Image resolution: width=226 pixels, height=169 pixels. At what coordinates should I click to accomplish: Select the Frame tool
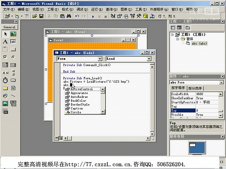(x=5, y=49)
